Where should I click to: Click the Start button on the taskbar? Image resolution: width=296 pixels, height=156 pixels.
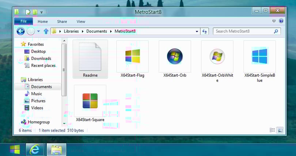(15, 150)
